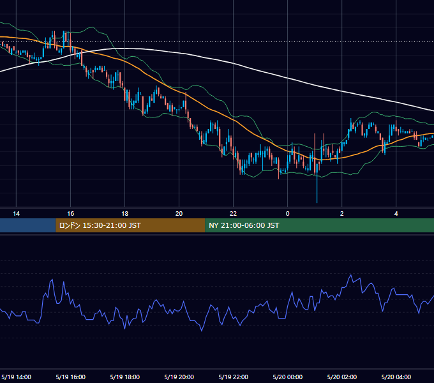Click the blue session bar before London
This screenshot has height=383, width=434.
pos(27,225)
